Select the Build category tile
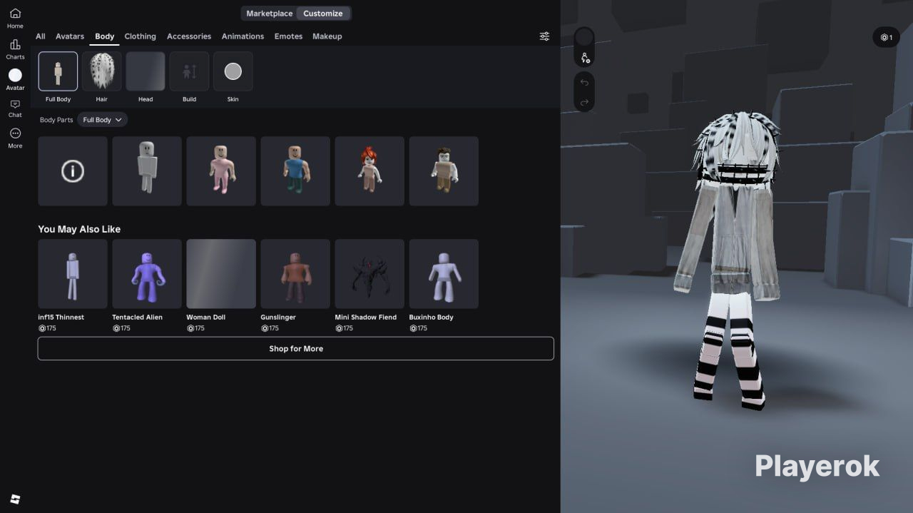 click(x=189, y=71)
